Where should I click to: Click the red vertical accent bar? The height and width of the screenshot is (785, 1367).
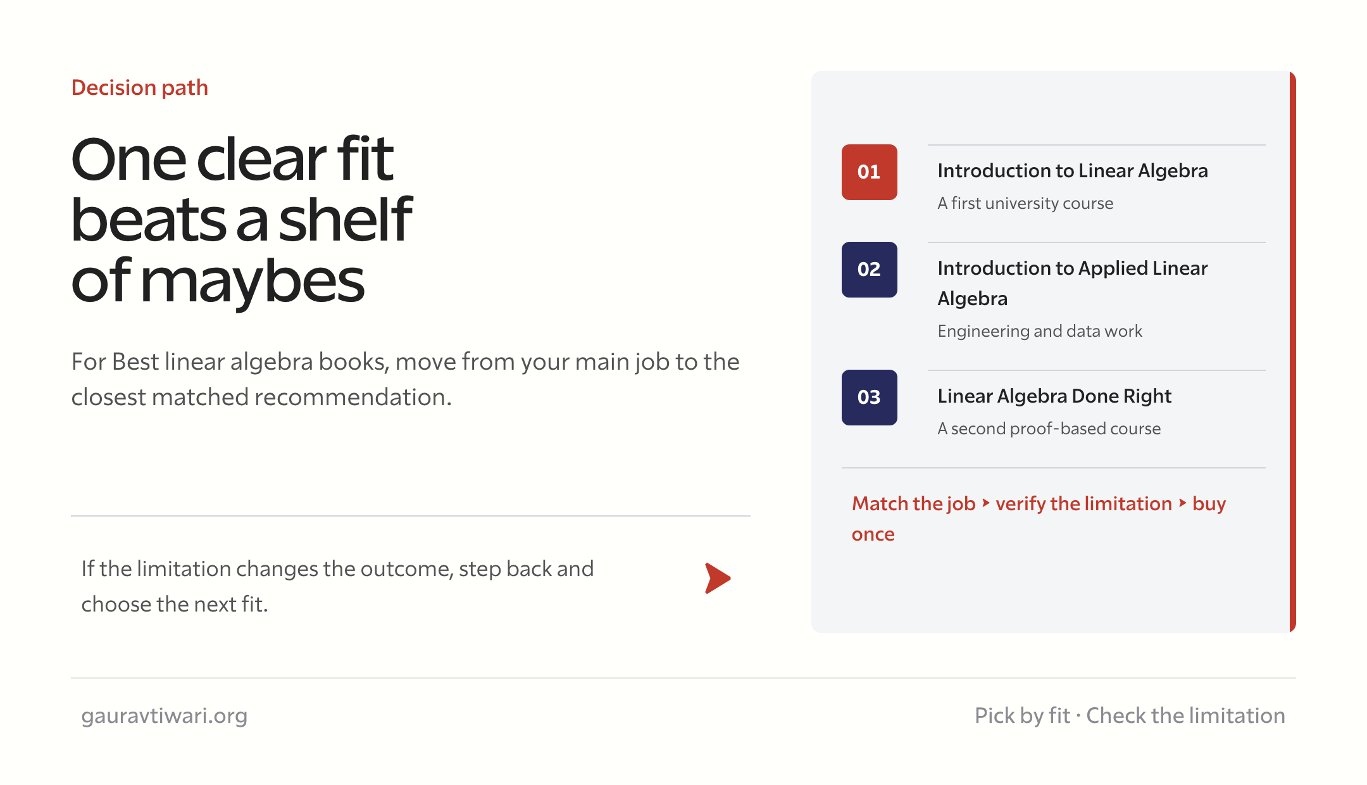[x=1293, y=352]
